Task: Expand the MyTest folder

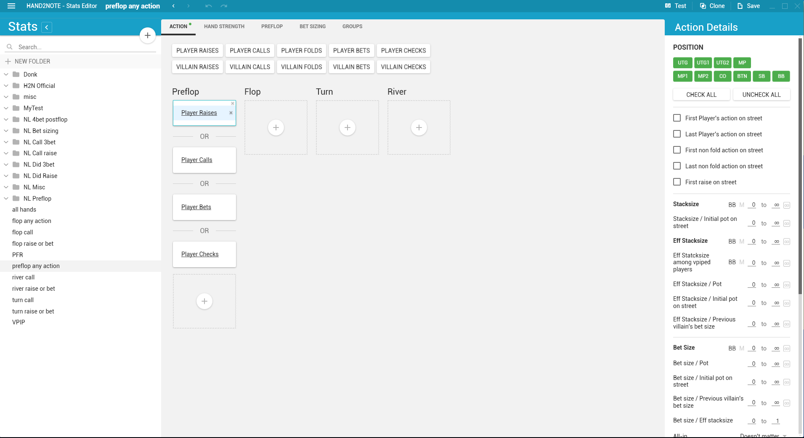Action: [x=6, y=108]
